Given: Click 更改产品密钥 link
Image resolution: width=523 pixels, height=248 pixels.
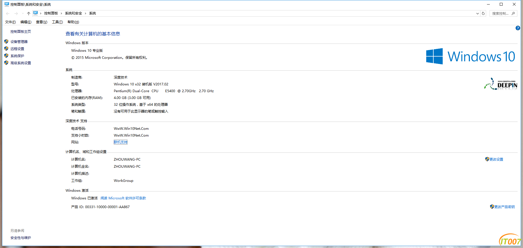Looking at the screenshot, I should pos(505,207).
